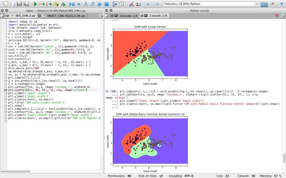
Task: Open the editor tab browse dropdown
Action: point(2,16)
